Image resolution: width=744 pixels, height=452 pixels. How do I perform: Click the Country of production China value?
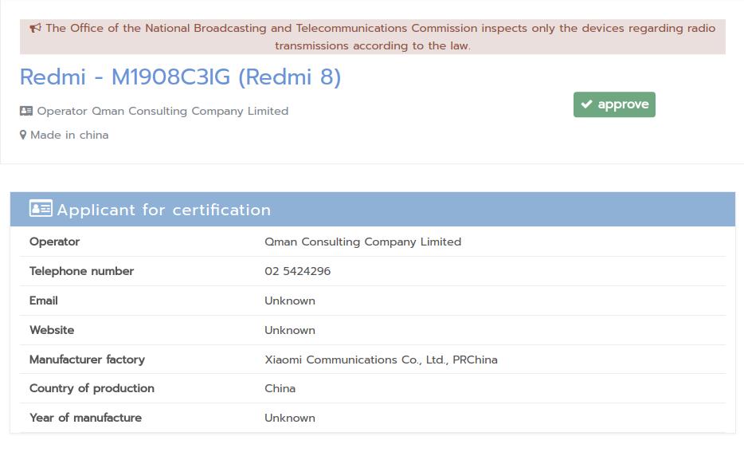[x=280, y=388]
